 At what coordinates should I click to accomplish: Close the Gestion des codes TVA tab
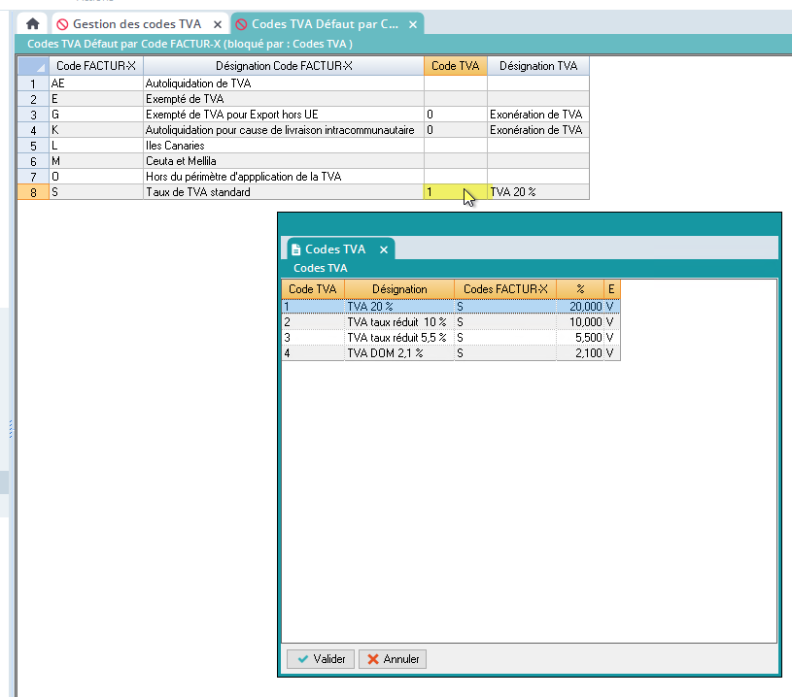pyautogui.click(x=219, y=24)
